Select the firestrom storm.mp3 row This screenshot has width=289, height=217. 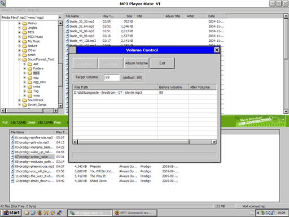[144, 93]
